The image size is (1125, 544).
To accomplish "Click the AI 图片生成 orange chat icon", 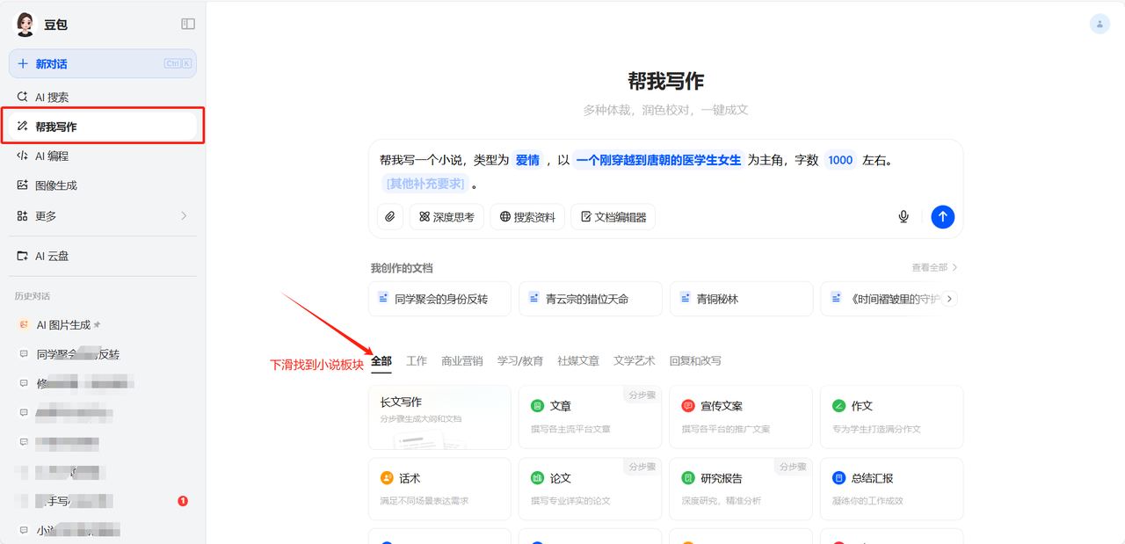I will pos(24,324).
